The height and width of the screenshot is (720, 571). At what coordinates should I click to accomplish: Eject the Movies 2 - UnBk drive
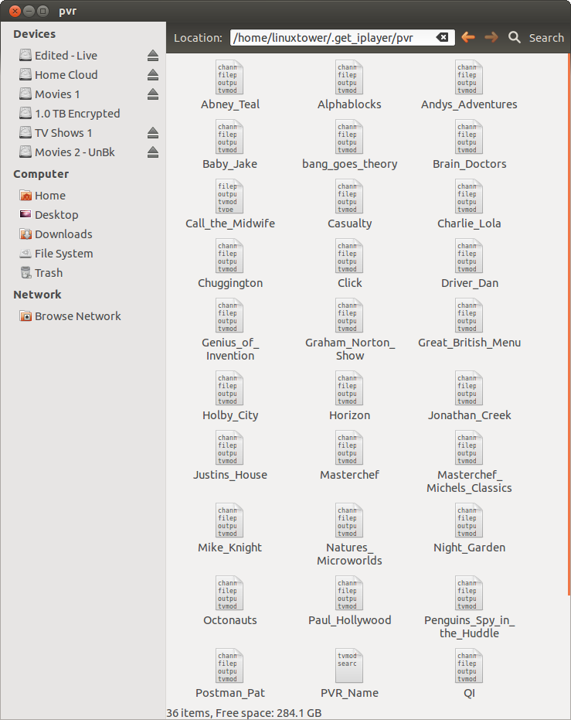(x=153, y=152)
